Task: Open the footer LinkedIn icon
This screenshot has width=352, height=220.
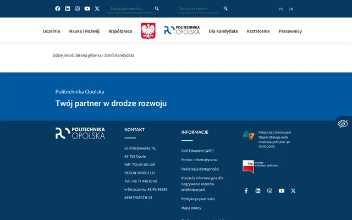Action: point(258,191)
